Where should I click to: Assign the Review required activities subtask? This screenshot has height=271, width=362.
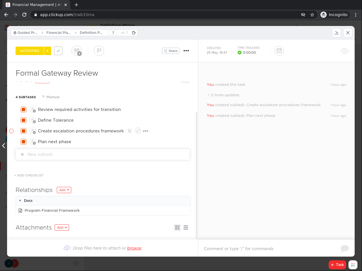[x=33, y=110]
